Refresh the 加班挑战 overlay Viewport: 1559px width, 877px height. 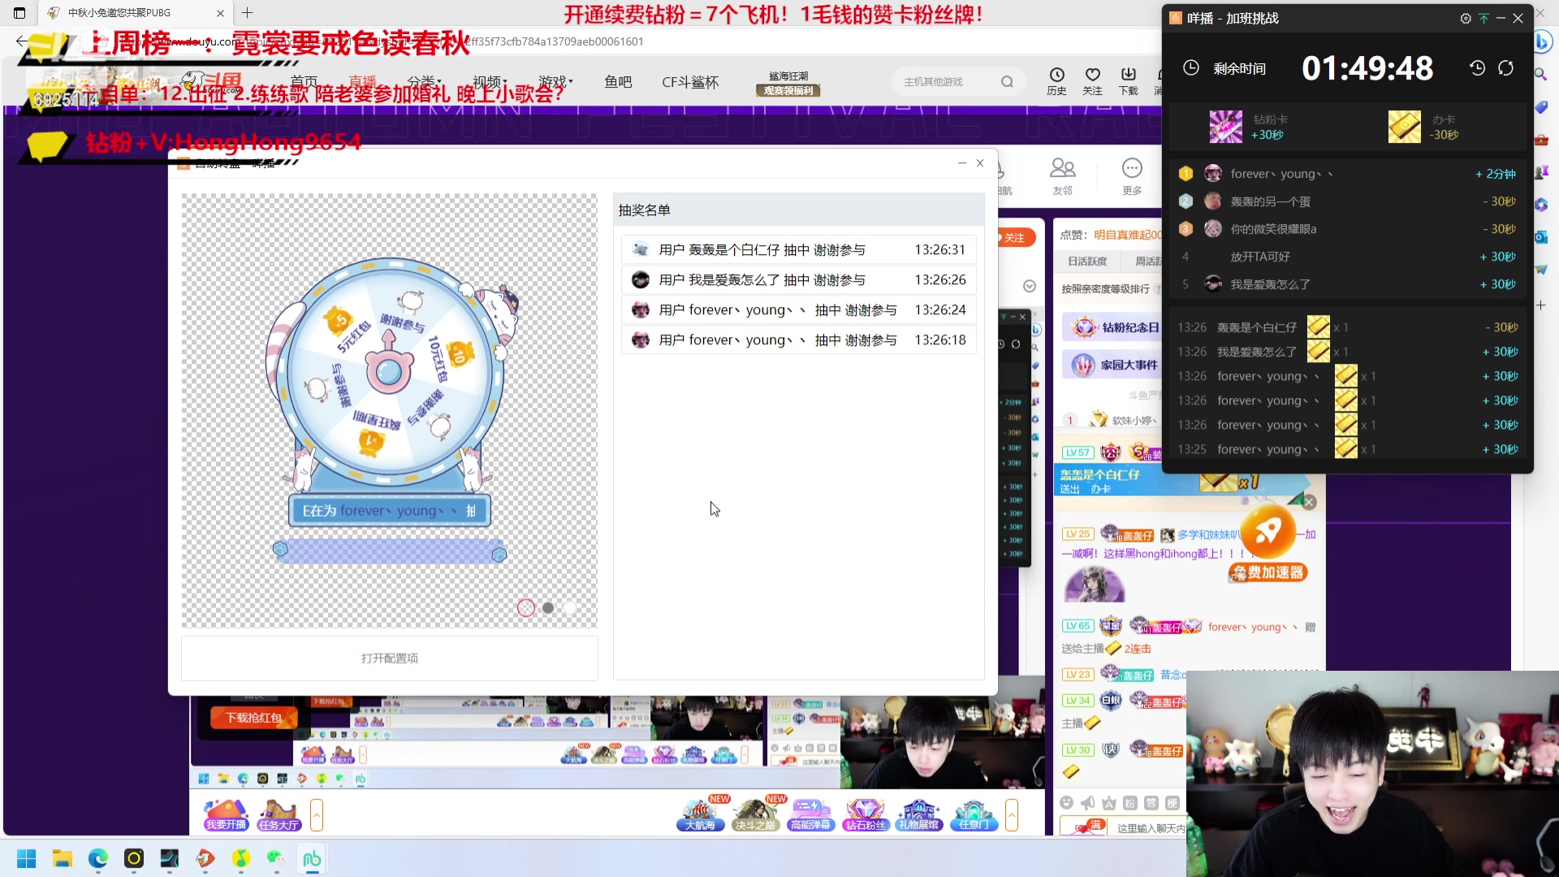[x=1507, y=68]
